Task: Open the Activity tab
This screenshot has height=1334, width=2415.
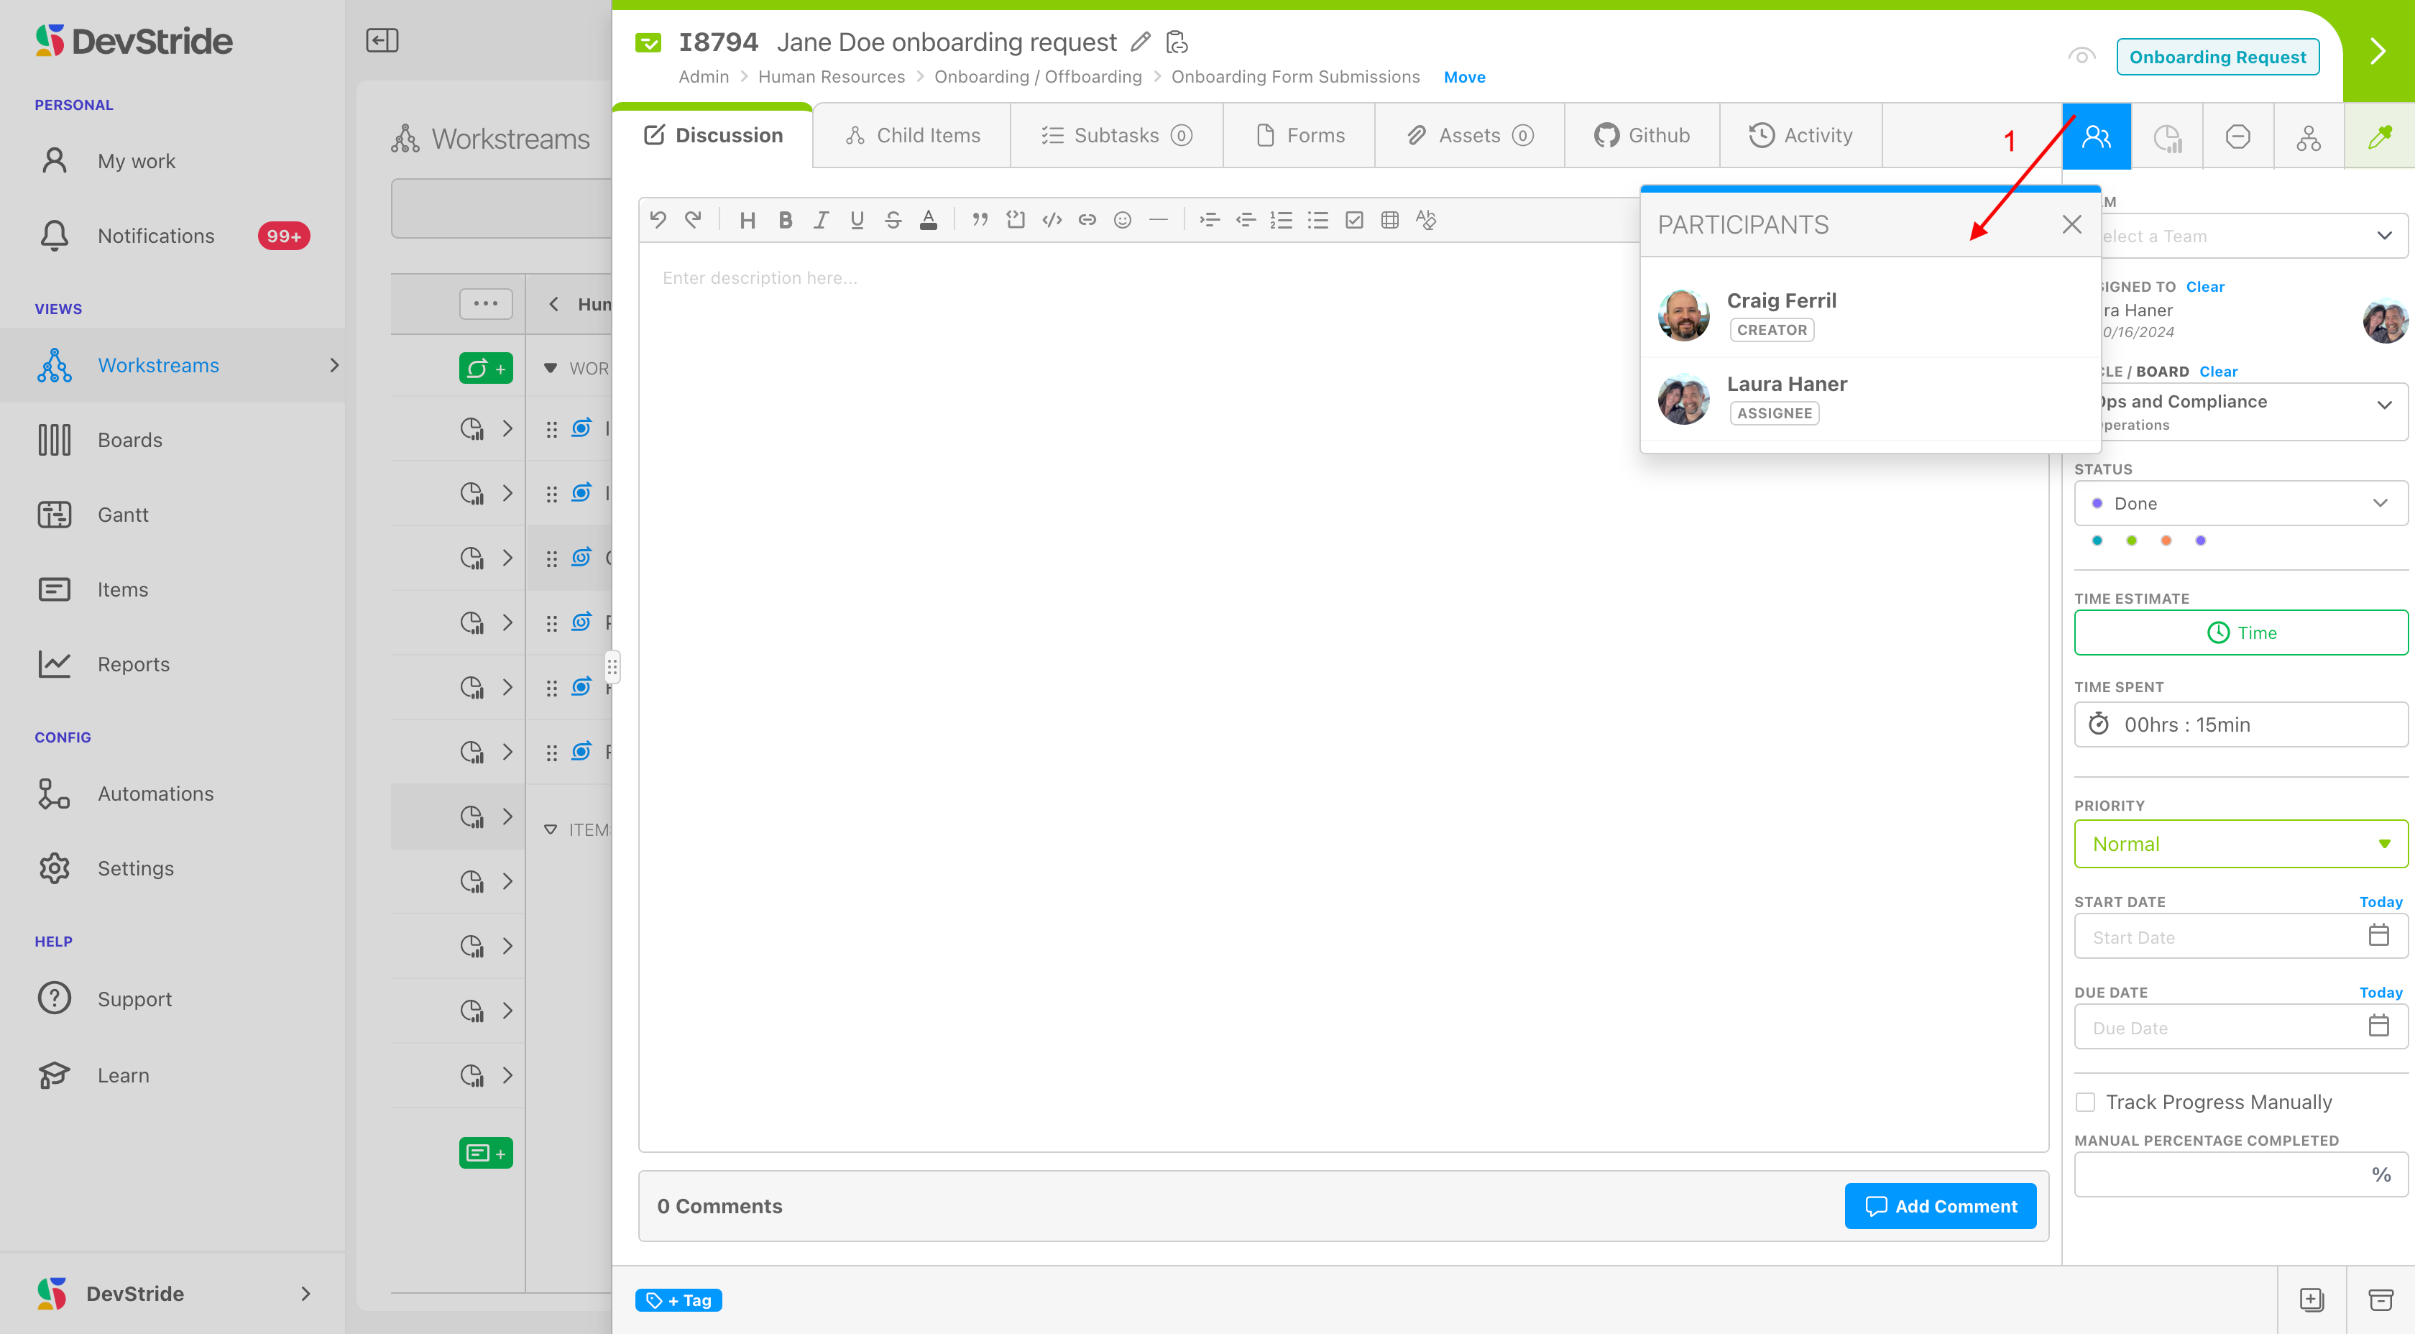Action: tap(1800, 136)
